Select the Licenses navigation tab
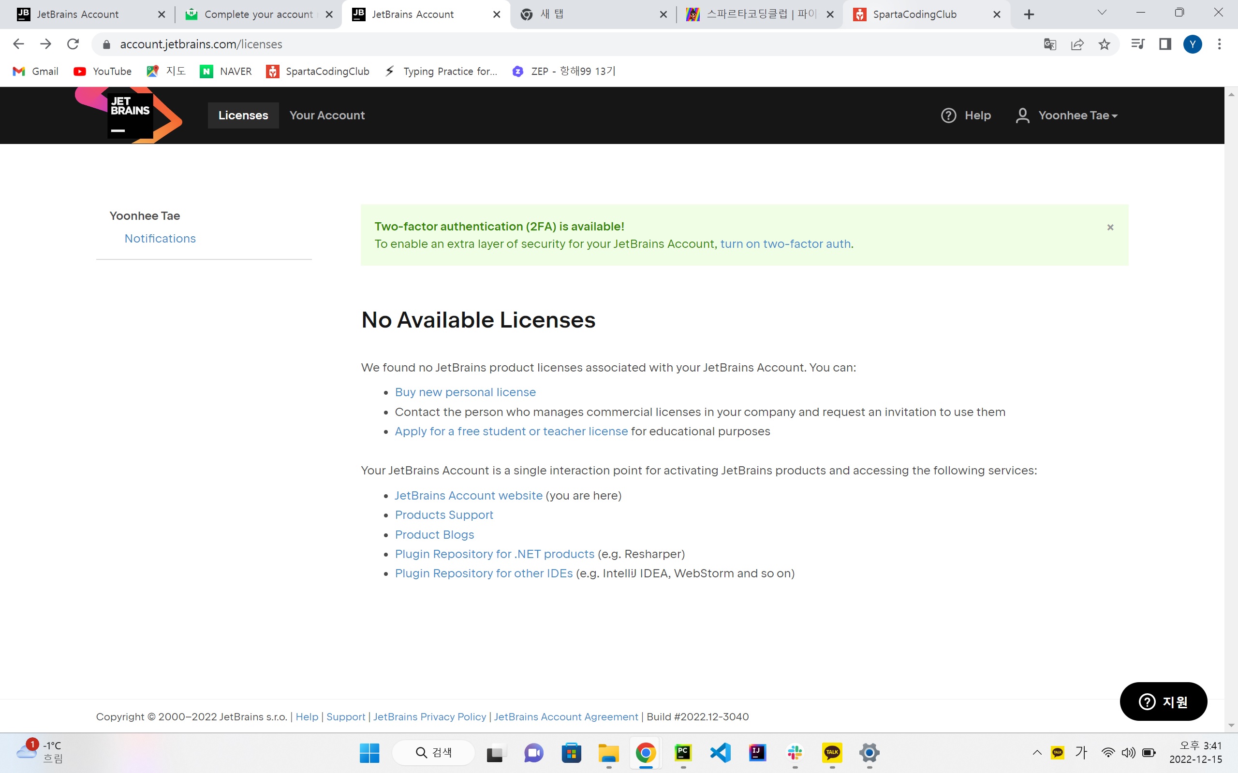Image resolution: width=1238 pixels, height=773 pixels. [243, 115]
